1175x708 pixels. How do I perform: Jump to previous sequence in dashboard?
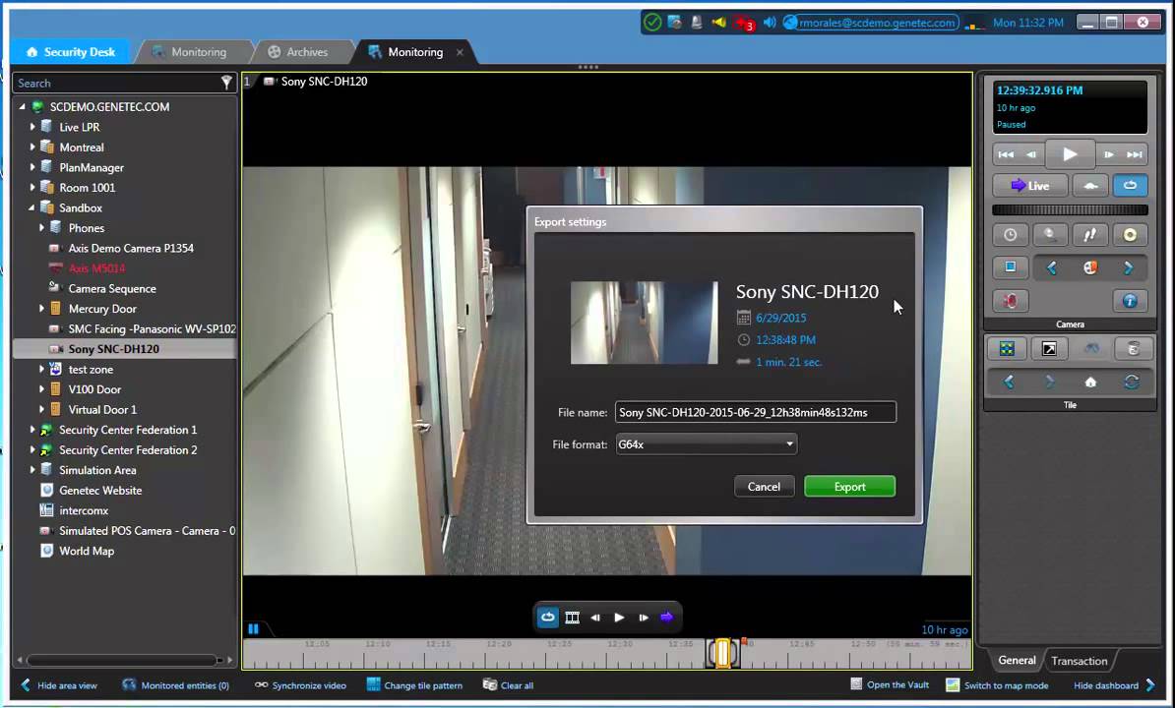(x=1006, y=155)
